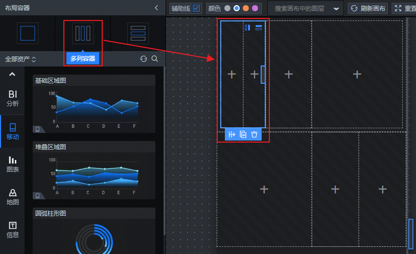Expand the layer search dropdown arrow
Image resolution: width=416 pixels, height=254 pixels.
pos(336,9)
